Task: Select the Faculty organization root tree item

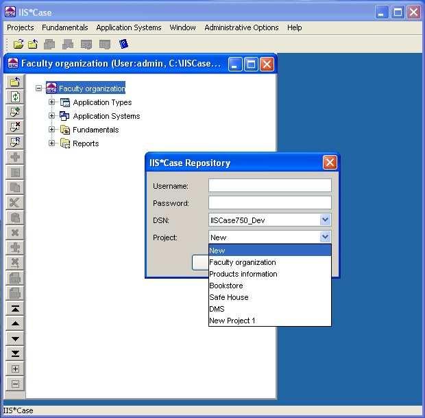Action: [x=86, y=88]
